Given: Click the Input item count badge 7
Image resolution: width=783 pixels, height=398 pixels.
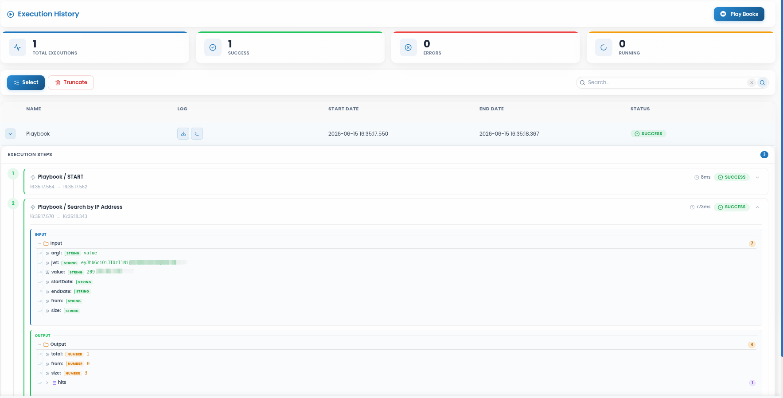Looking at the screenshot, I should pyautogui.click(x=752, y=243).
